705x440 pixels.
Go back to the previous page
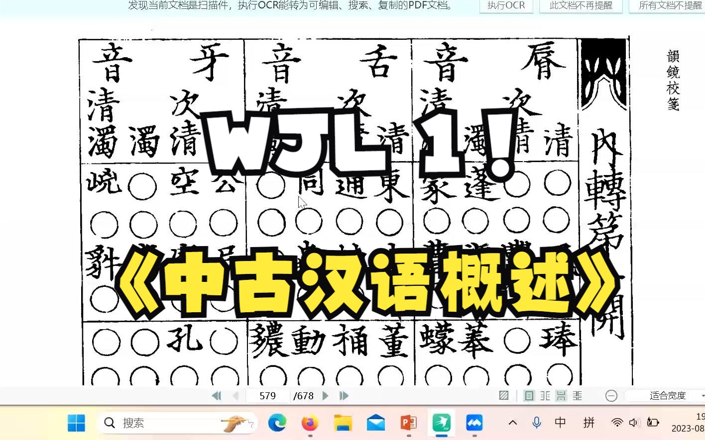tap(235, 395)
